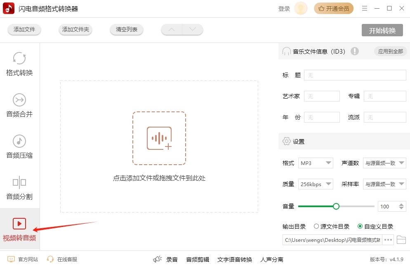Click the 录音 megaphone icon
This screenshot has width=410, height=267.
point(158,259)
